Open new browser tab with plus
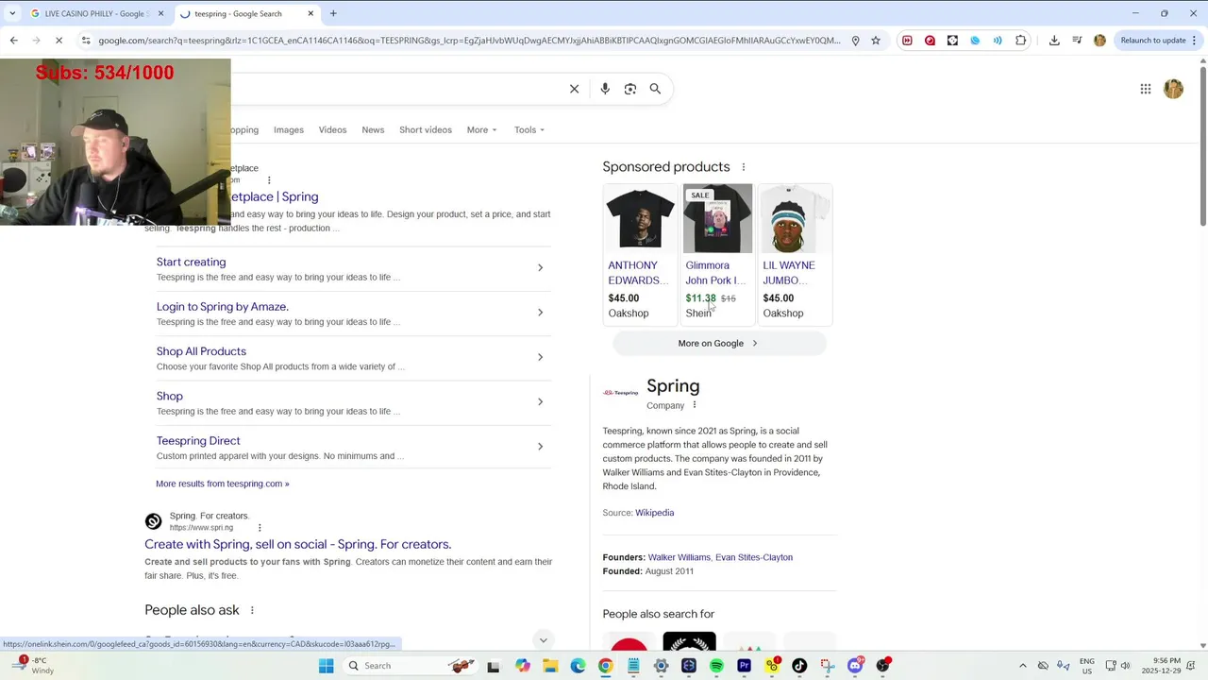 click(x=333, y=13)
